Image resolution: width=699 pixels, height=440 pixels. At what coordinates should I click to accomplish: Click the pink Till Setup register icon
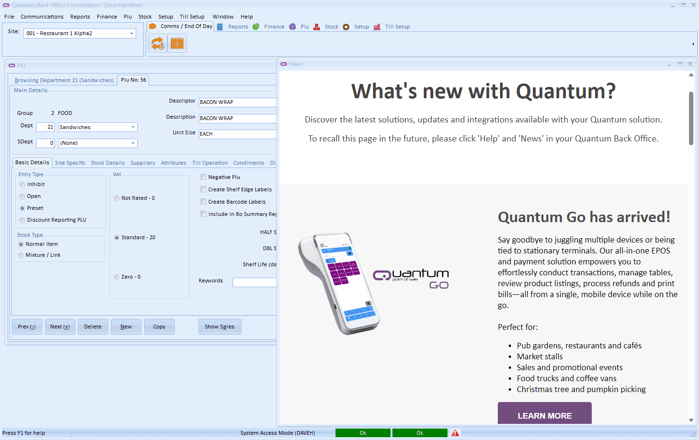[377, 27]
